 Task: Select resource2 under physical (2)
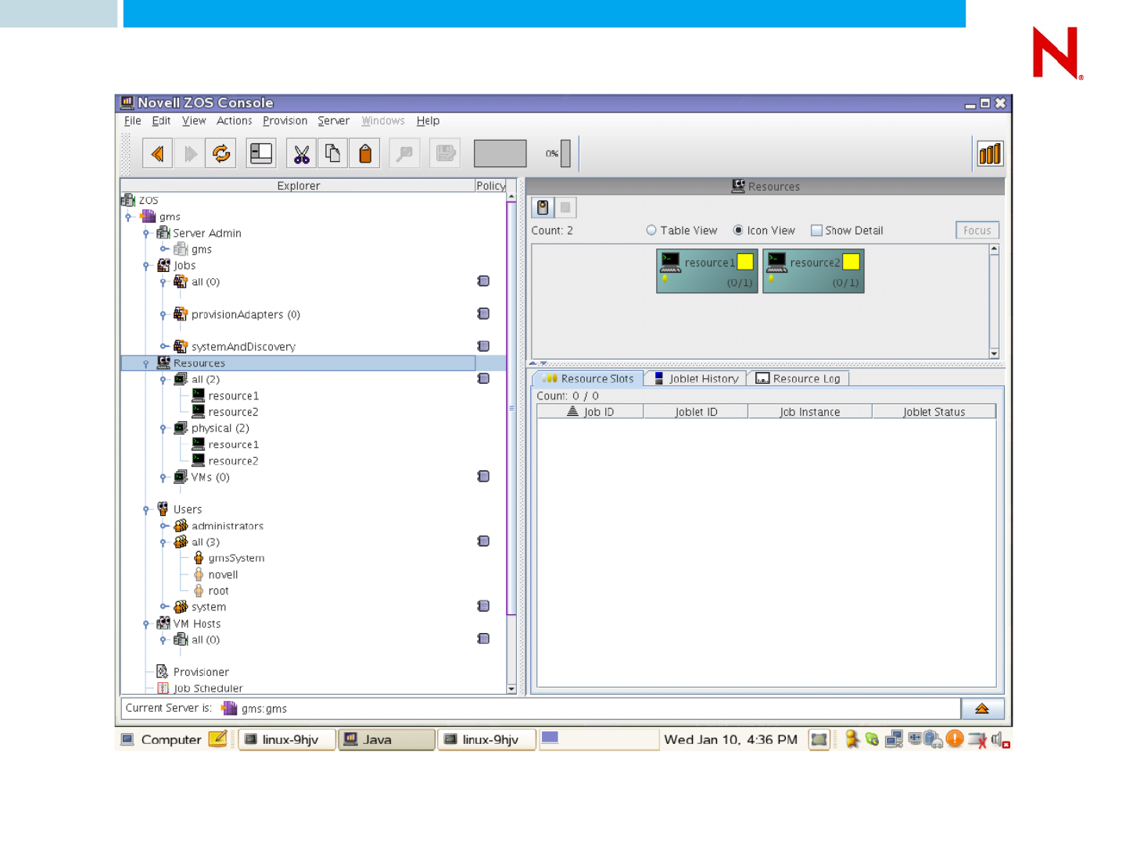[x=233, y=461]
